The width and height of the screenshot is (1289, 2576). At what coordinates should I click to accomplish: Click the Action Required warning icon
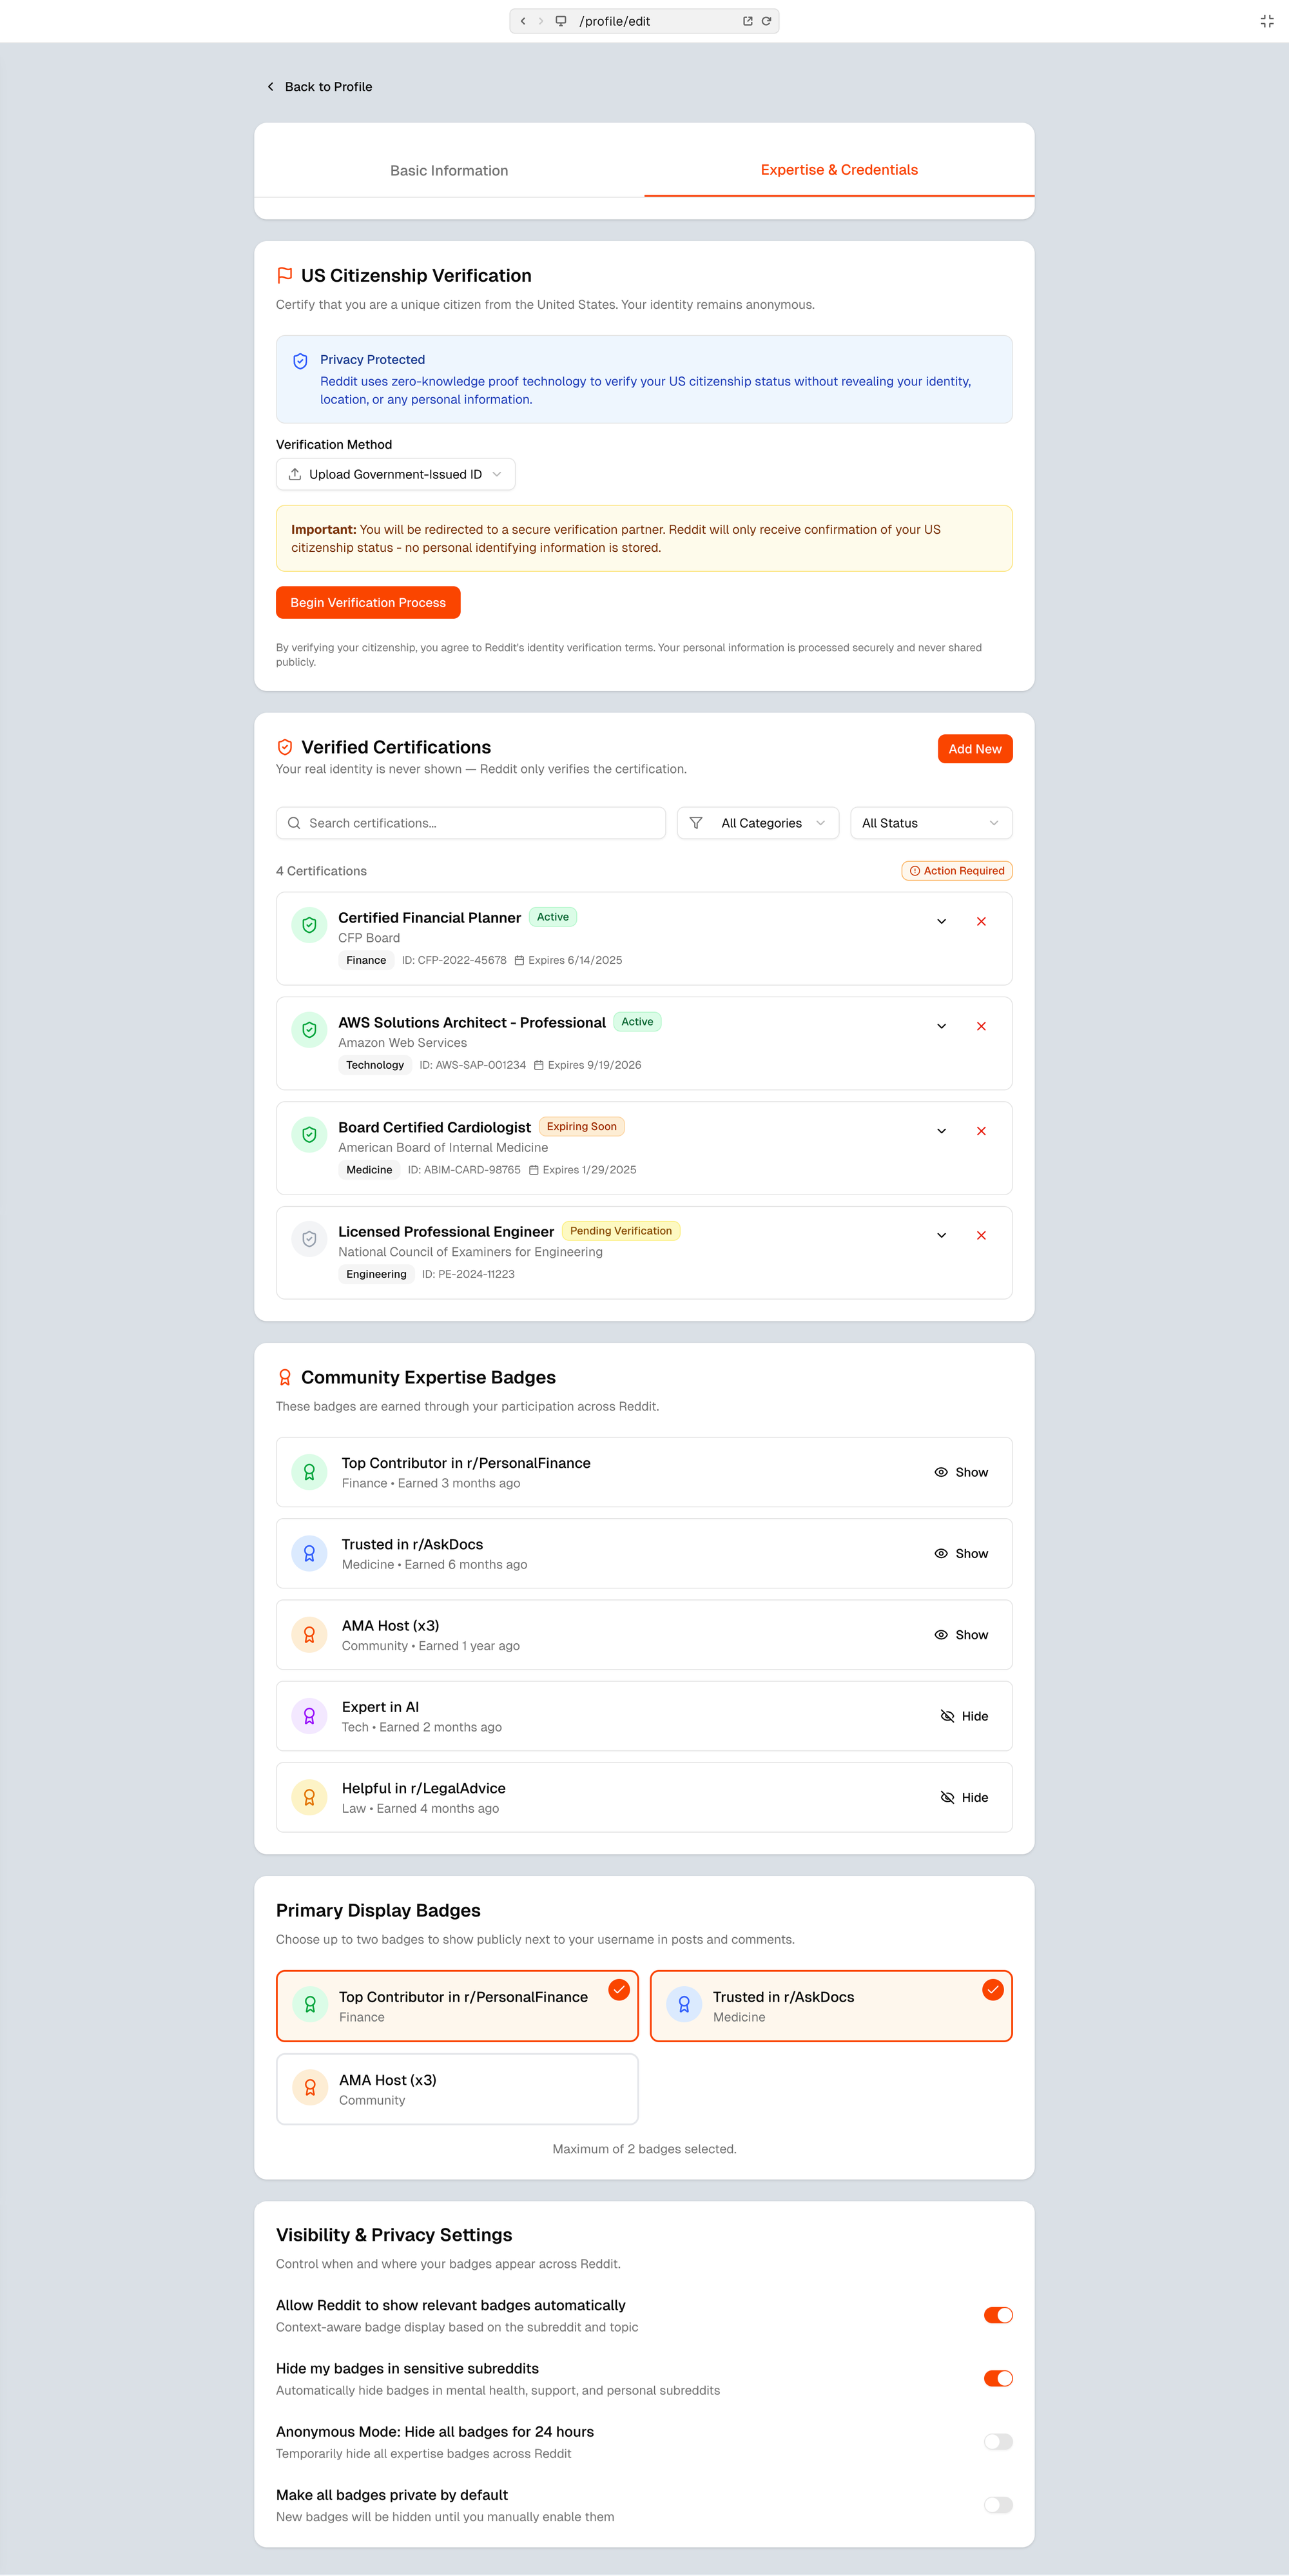[913, 870]
